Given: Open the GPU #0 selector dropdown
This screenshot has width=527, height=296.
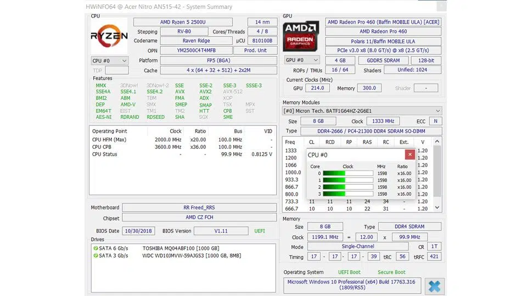Looking at the screenshot, I should (301, 60).
